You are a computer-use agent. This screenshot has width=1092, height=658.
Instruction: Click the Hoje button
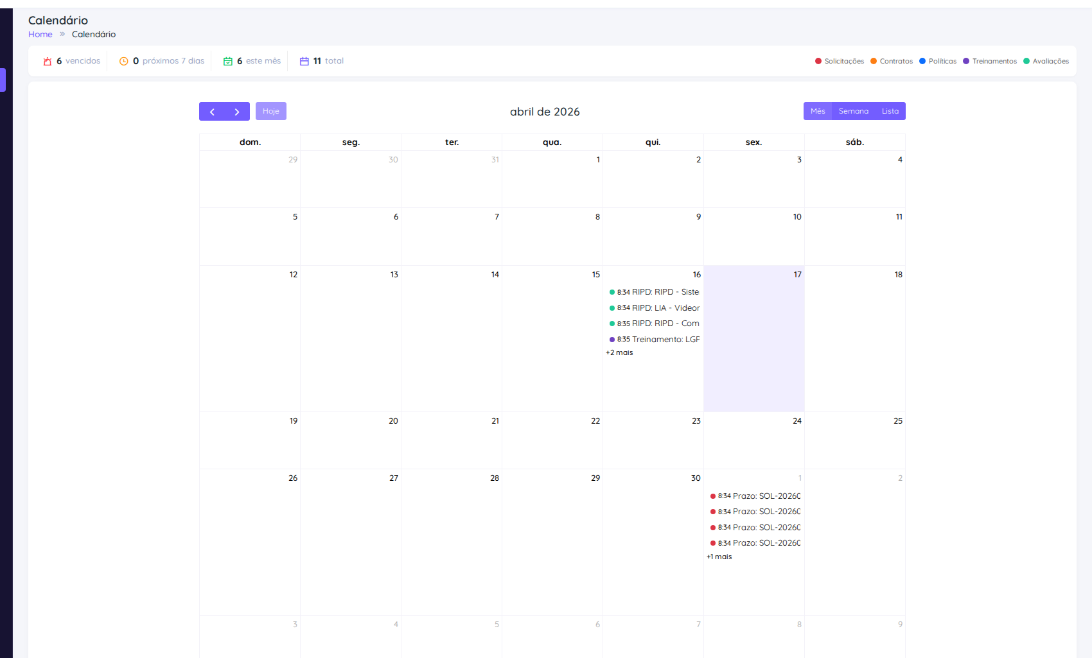click(270, 110)
